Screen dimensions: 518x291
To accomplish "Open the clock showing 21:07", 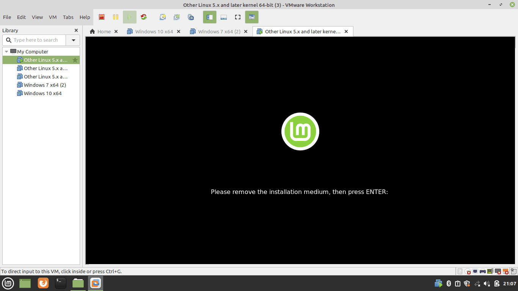I will (510, 283).
